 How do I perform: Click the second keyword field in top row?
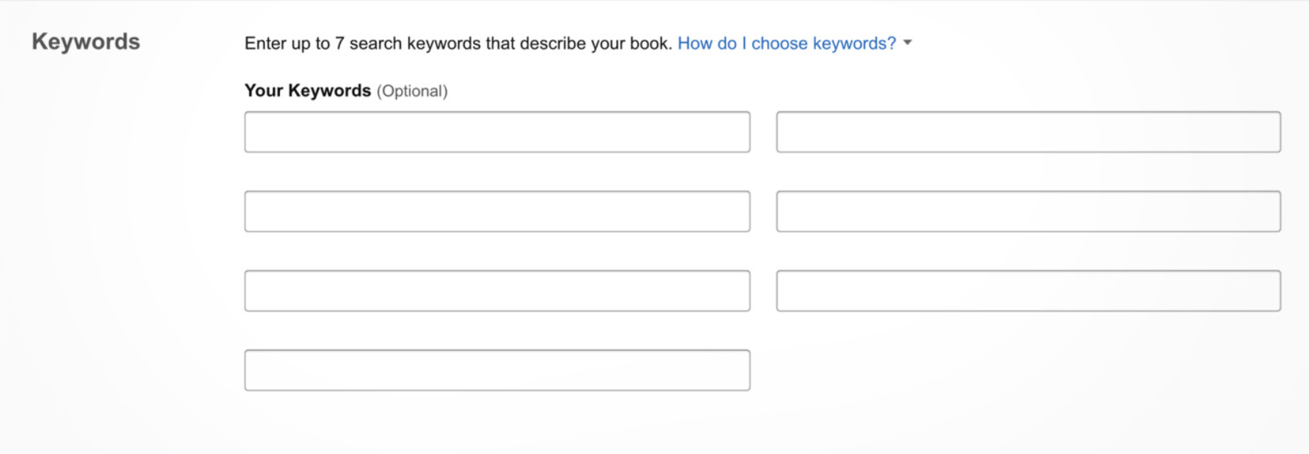1028,132
